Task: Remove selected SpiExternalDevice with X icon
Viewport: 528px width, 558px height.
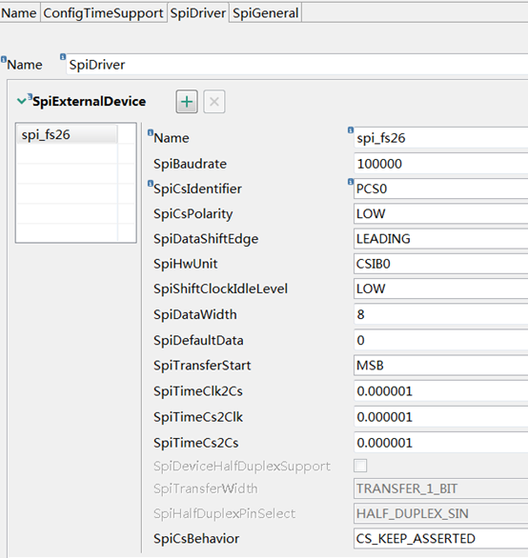Action: click(214, 102)
